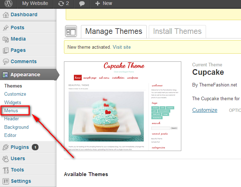Open the Settings menu

coord(21,181)
